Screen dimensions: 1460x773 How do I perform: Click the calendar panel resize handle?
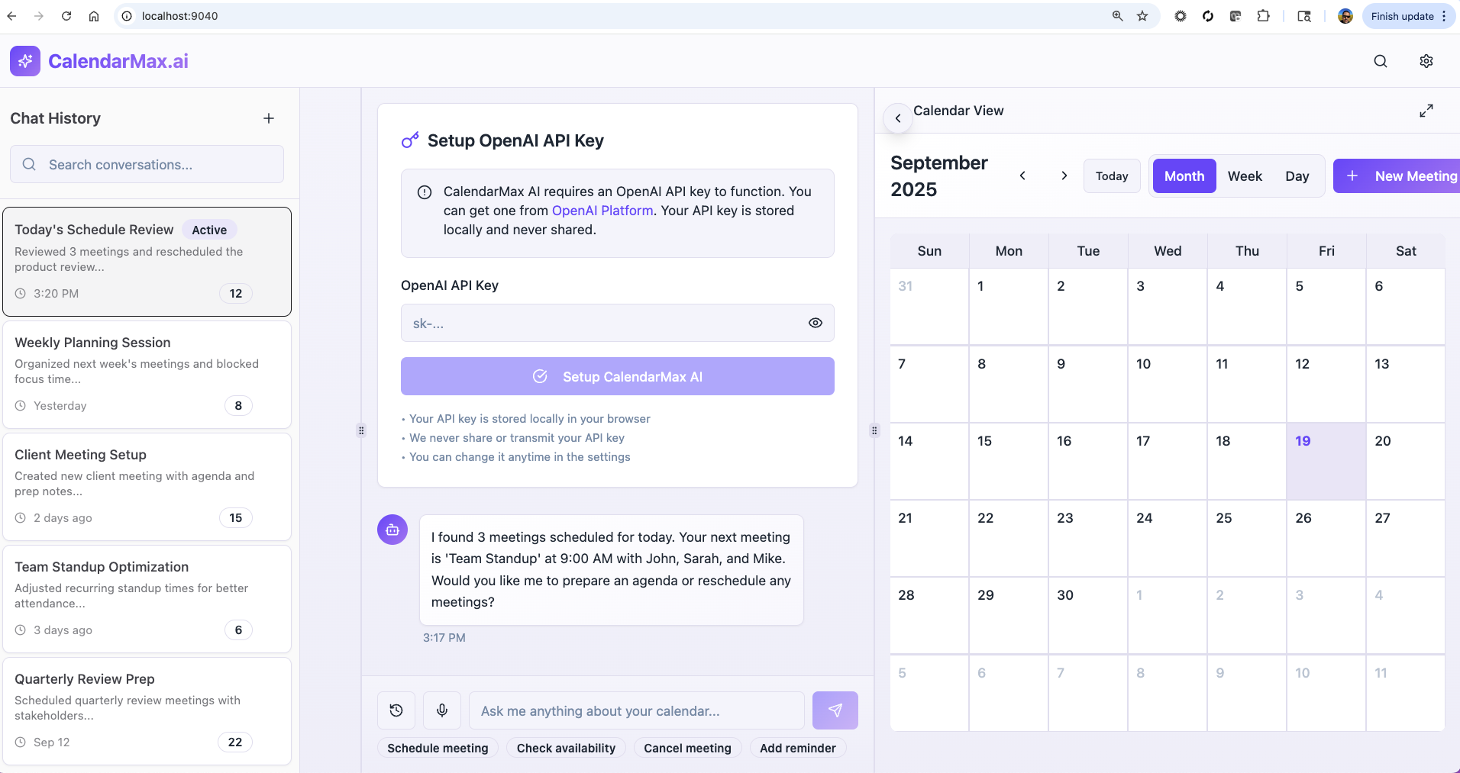(x=874, y=430)
